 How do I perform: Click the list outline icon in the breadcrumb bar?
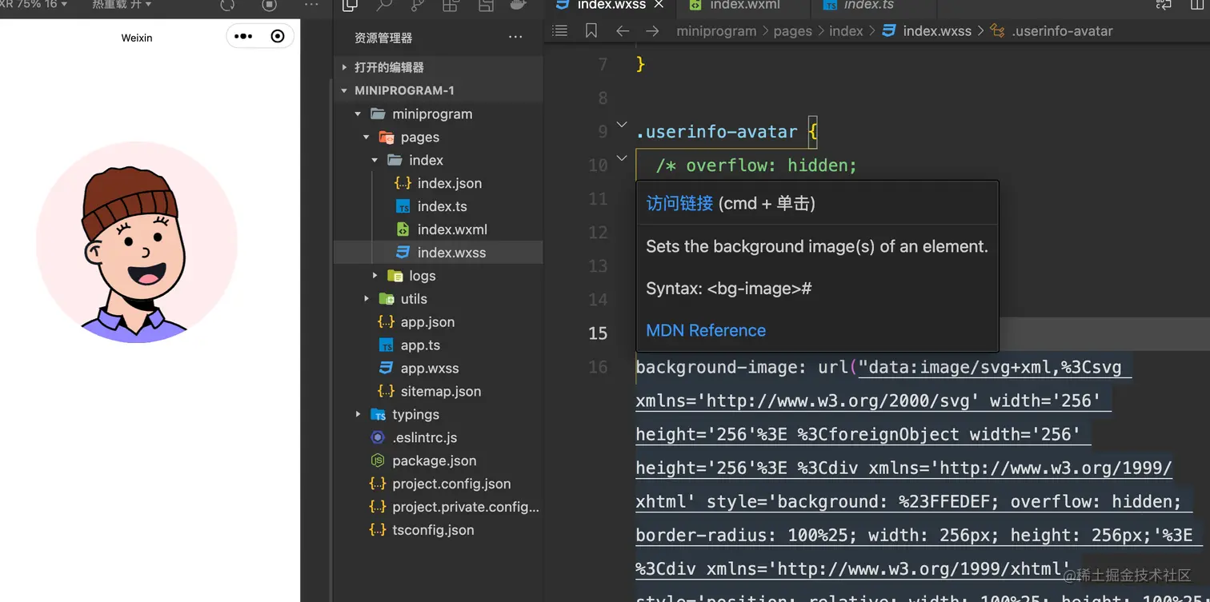[x=560, y=31]
